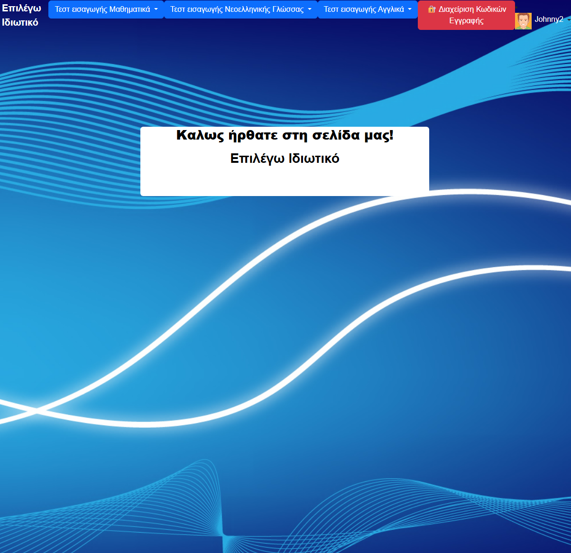The image size is (571, 553).
Task: Click the word Αγγλικά in the third navbar button
Action: [391, 9]
